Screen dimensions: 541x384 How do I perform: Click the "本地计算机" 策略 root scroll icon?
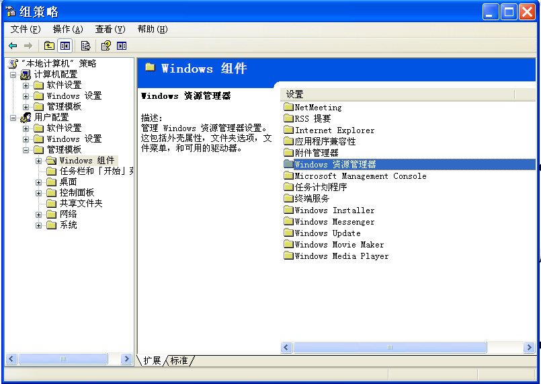point(13,63)
